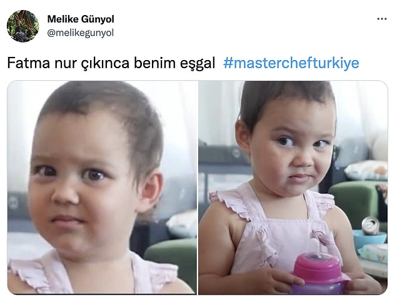Click the word "eşgal" in the tweet
This screenshot has width=397, height=304.
click(198, 63)
